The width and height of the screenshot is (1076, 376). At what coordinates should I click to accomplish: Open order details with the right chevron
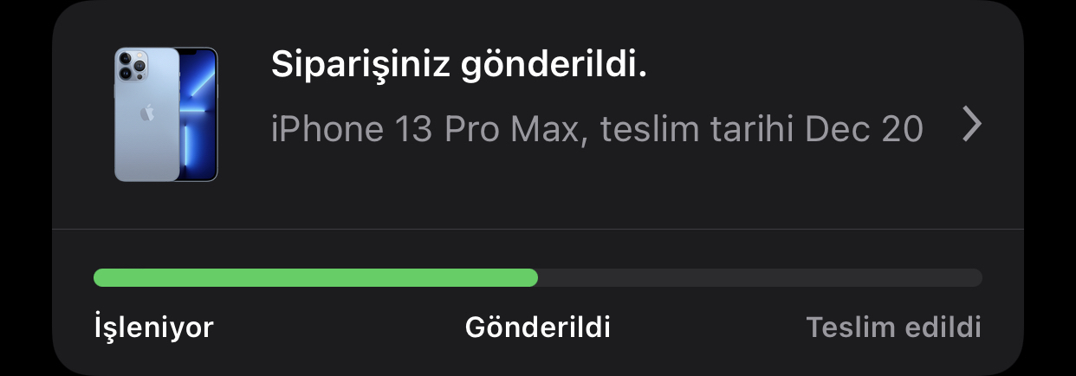click(x=973, y=126)
